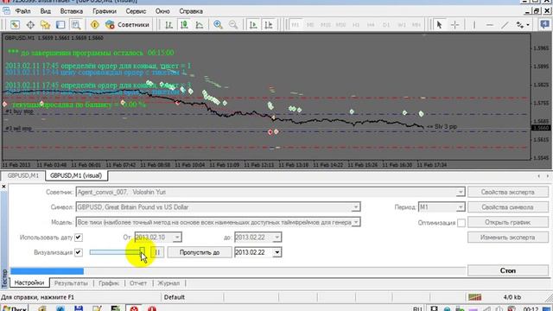
Task: Open the Пропустить до date dropdown arrow
Action: click(277, 252)
